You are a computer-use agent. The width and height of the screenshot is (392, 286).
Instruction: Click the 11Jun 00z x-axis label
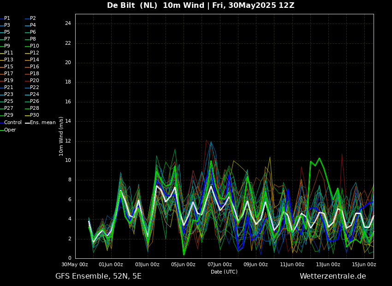[x=292, y=265]
